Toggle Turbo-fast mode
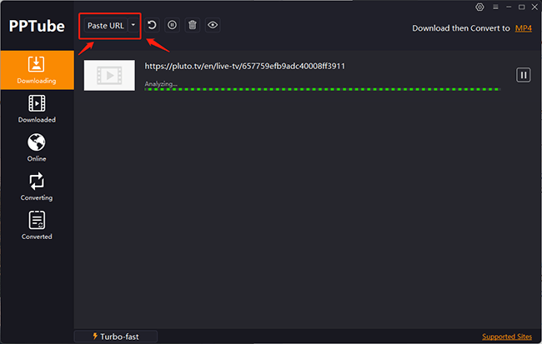This screenshot has width=542, height=344. (x=115, y=337)
